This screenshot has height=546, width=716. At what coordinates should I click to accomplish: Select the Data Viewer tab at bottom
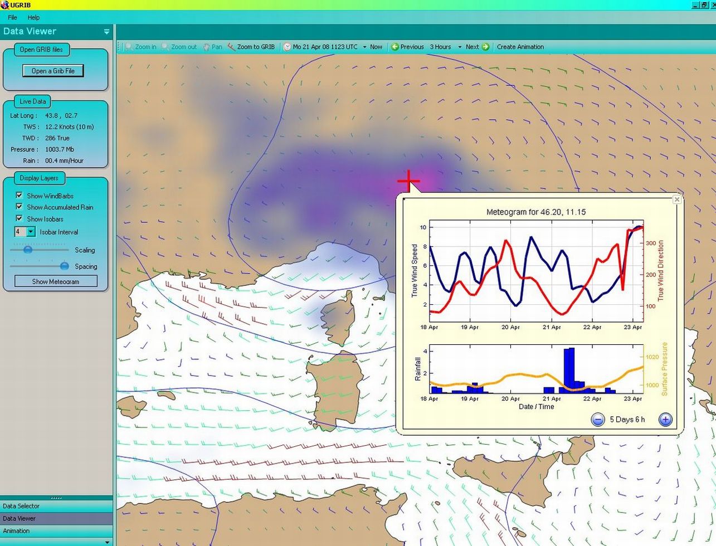tap(56, 518)
